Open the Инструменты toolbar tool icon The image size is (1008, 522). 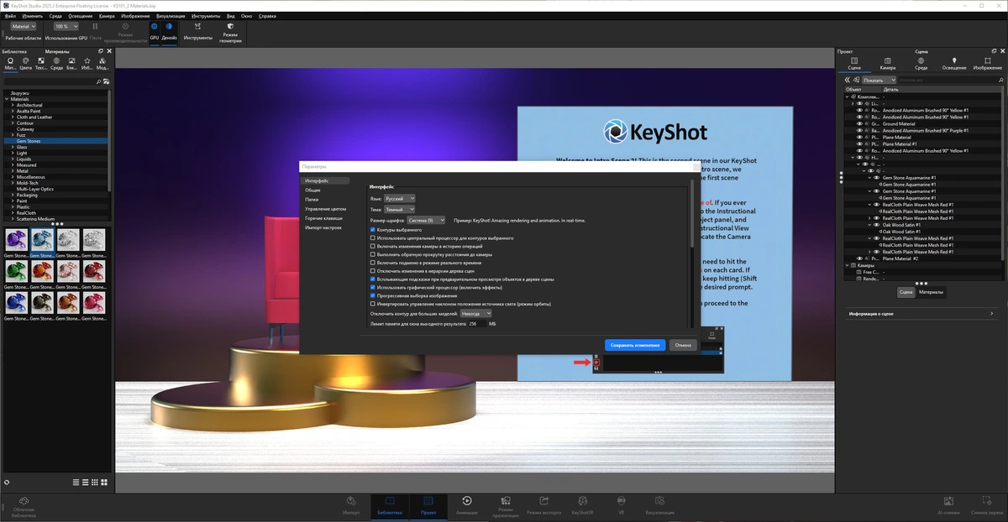[x=198, y=31]
